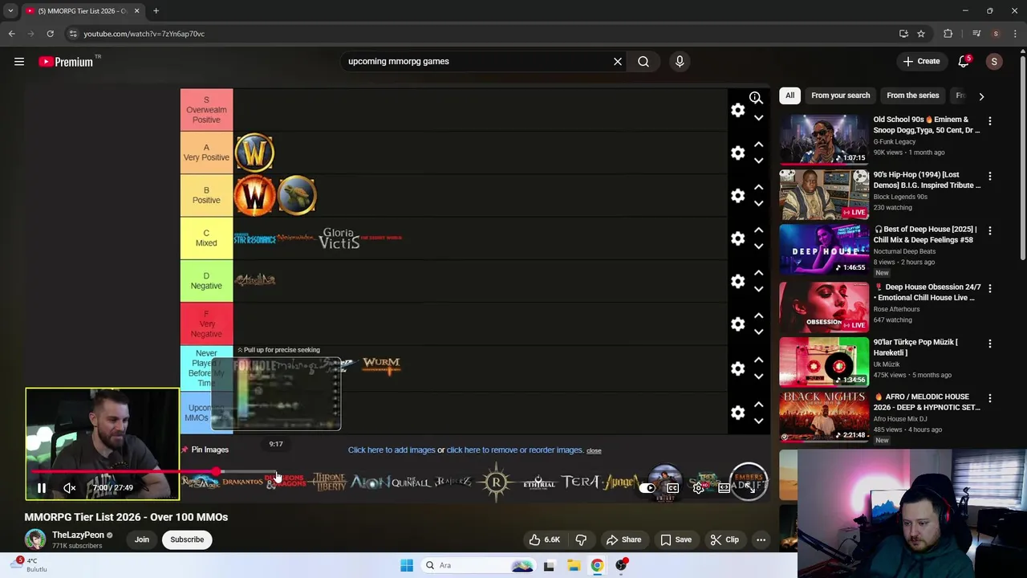Go to YouTube Premium home logo

coord(66,62)
